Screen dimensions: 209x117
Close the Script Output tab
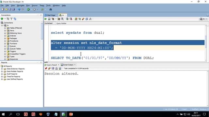(75, 65)
